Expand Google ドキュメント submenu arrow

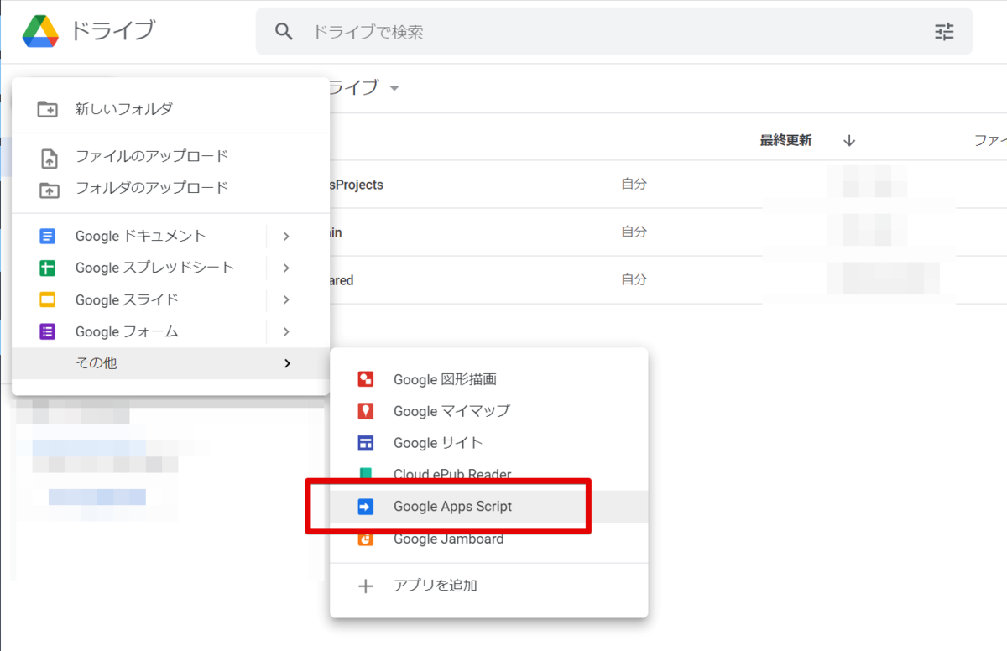[286, 237]
